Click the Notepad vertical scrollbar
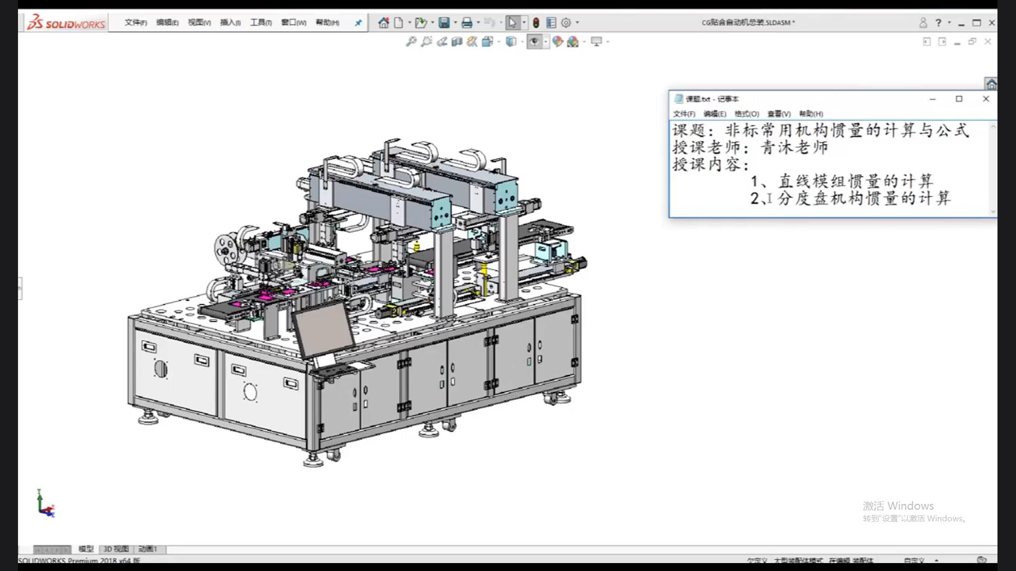The image size is (1016, 571). [993, 169]
